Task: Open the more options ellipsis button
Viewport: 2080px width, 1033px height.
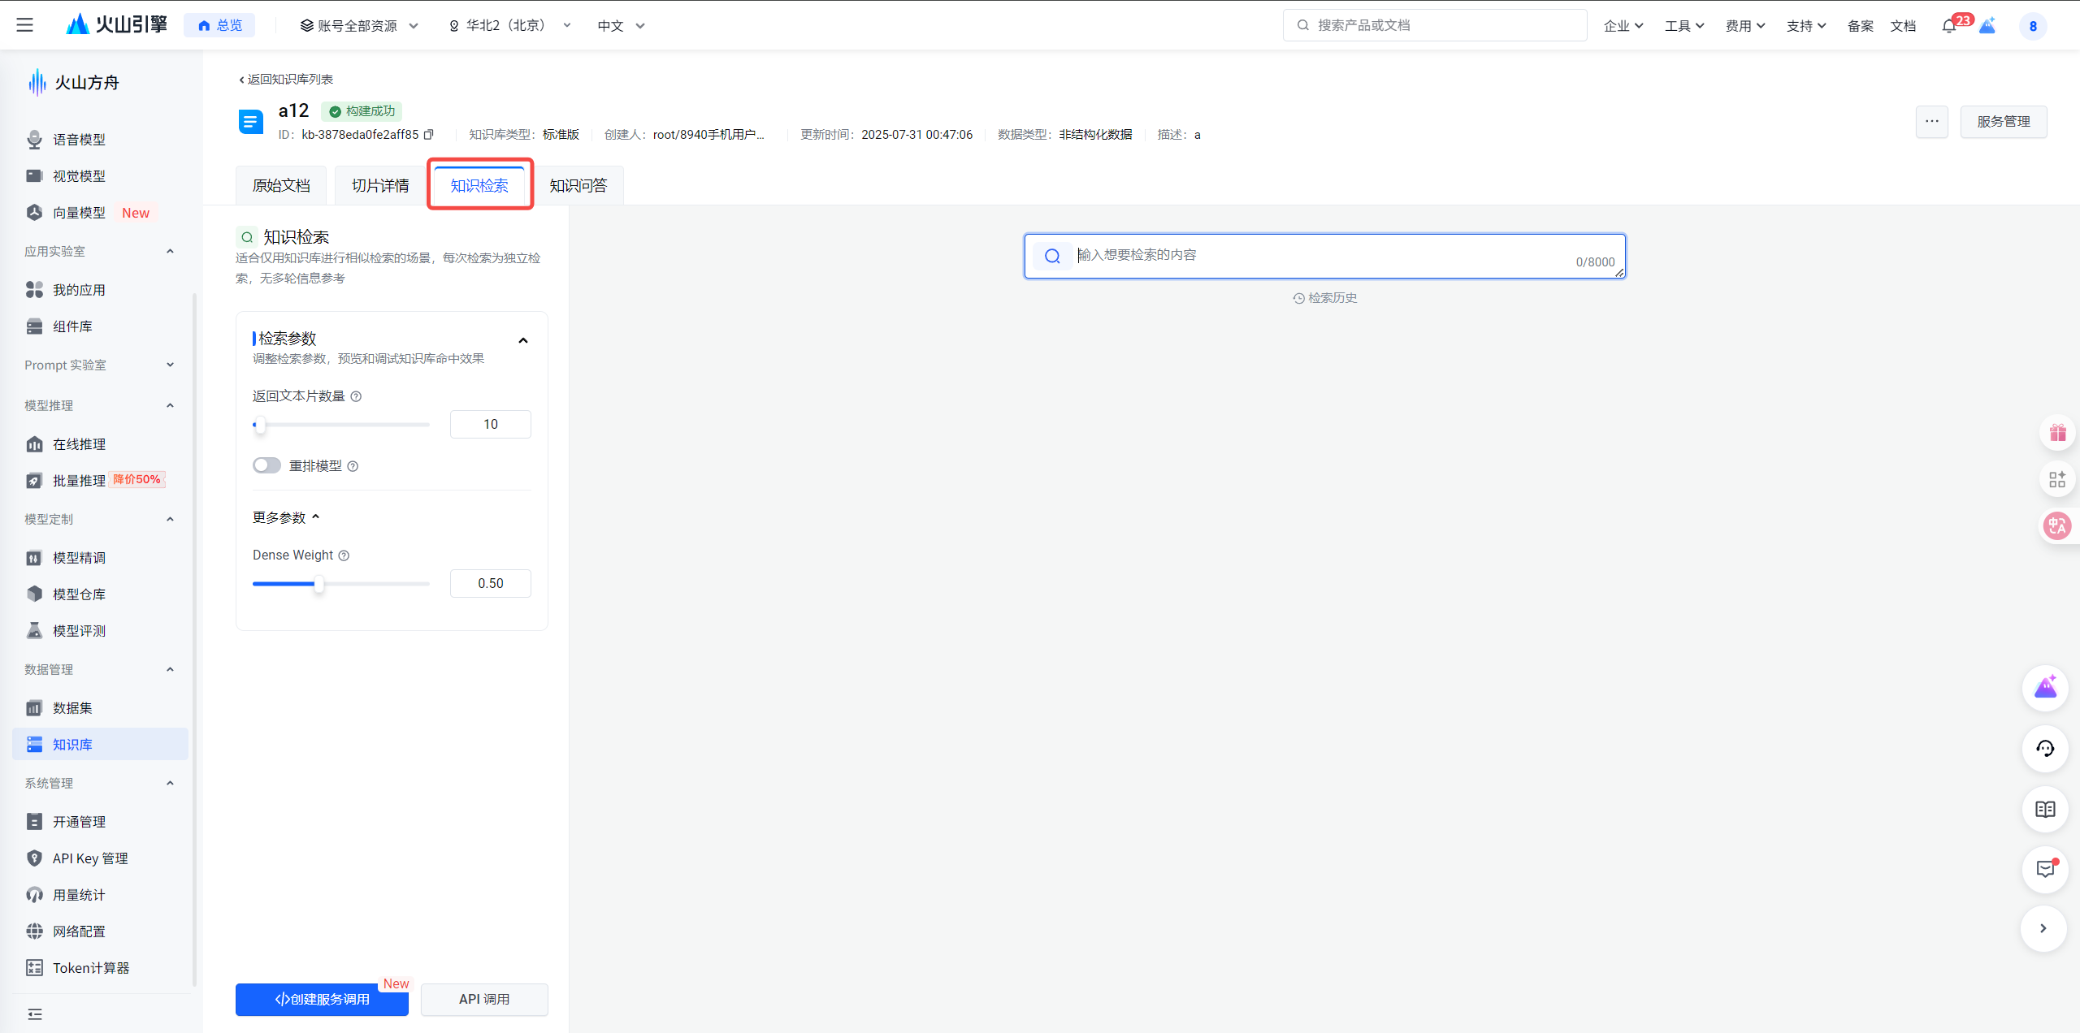Action: (x=1932, y=122)
